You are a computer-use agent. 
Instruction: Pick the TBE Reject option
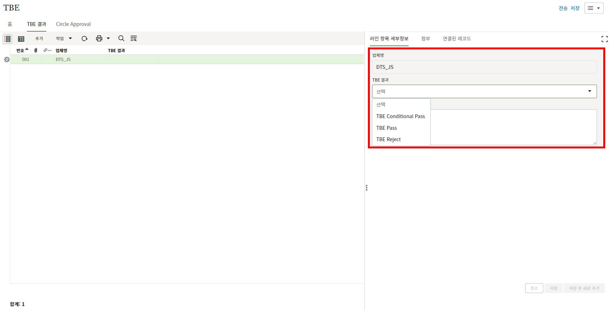point(388,139)
